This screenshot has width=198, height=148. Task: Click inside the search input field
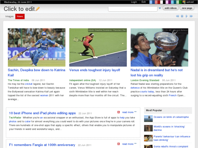[133, 9]
